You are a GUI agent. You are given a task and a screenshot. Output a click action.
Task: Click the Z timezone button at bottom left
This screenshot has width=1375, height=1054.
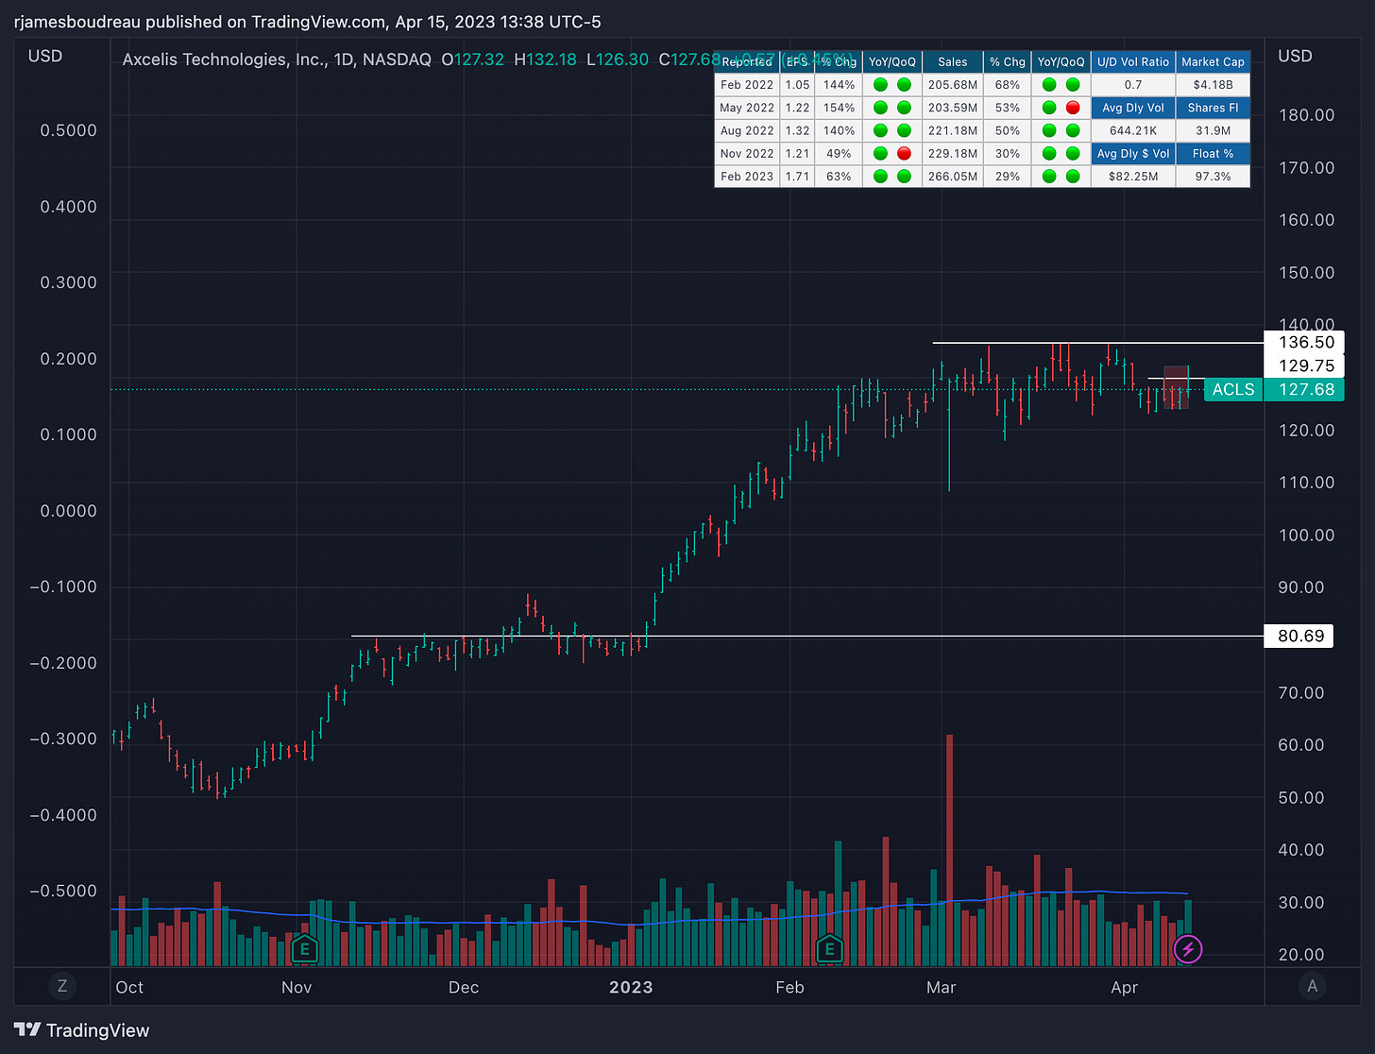[x=62, y=986]
